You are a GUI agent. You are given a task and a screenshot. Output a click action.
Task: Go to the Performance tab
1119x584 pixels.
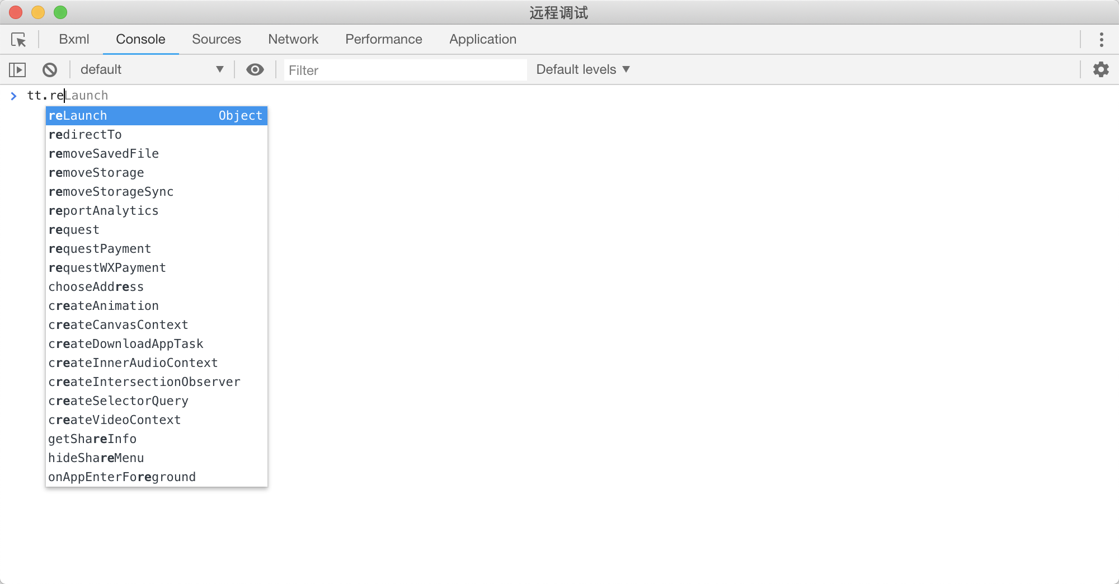click(383, 40)
